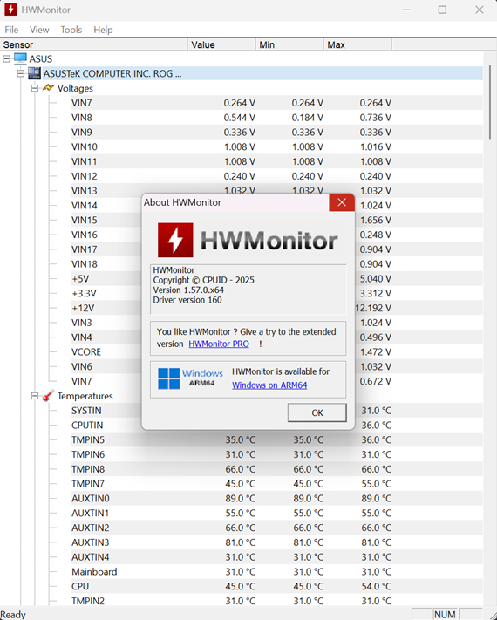
Task: Select the AUXTIN2 temperature row
Action: coord(276,528)
